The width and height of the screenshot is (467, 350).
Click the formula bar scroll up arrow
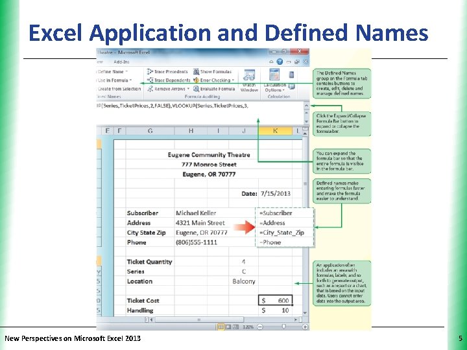306,113
